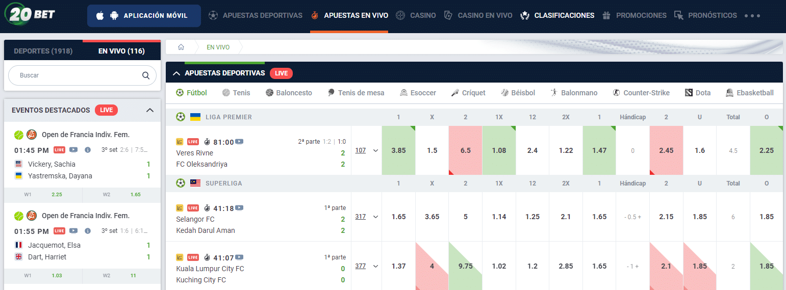The height and width of the screenshot is (290, 786).
Task: Bet W1 at 1.03 on Jacquemot
Action: coord(43,276)
